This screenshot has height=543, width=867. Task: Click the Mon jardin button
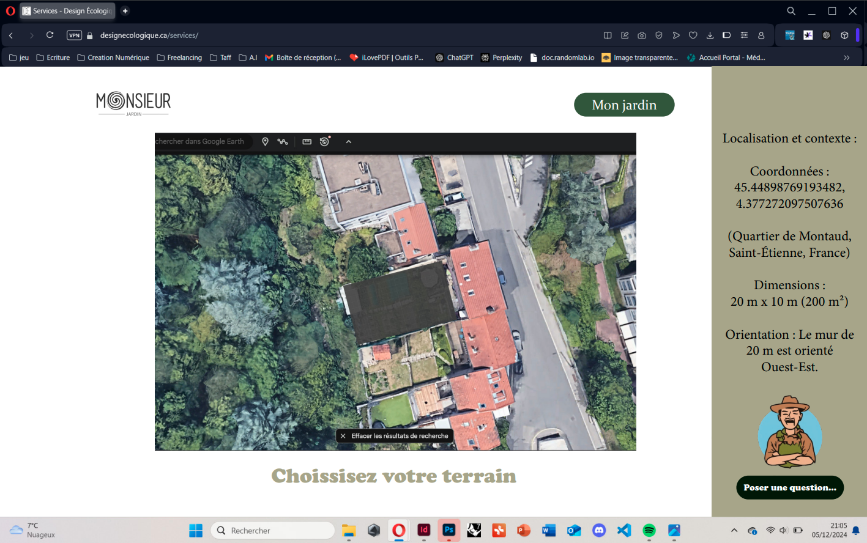point(624,105)
